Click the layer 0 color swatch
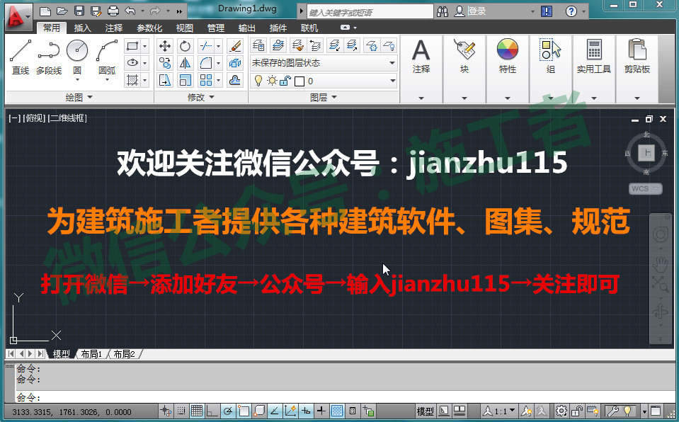Image resolution: width=679 pixels, height=422 pixels. 299,81
